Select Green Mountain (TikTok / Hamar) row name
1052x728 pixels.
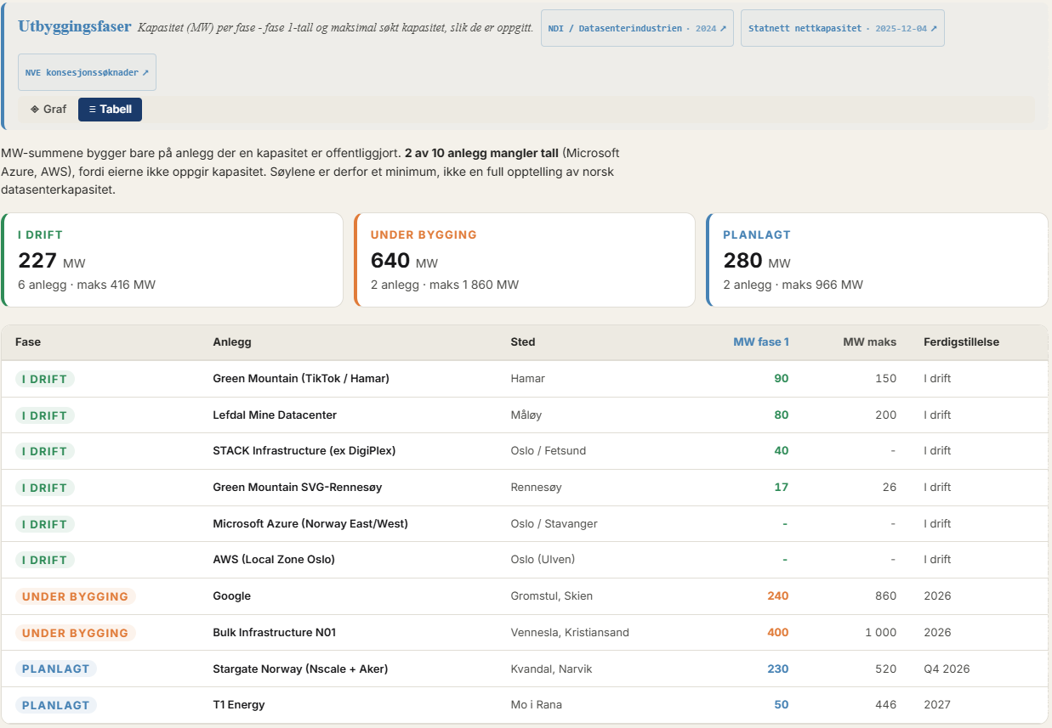(x=301, y=378)
